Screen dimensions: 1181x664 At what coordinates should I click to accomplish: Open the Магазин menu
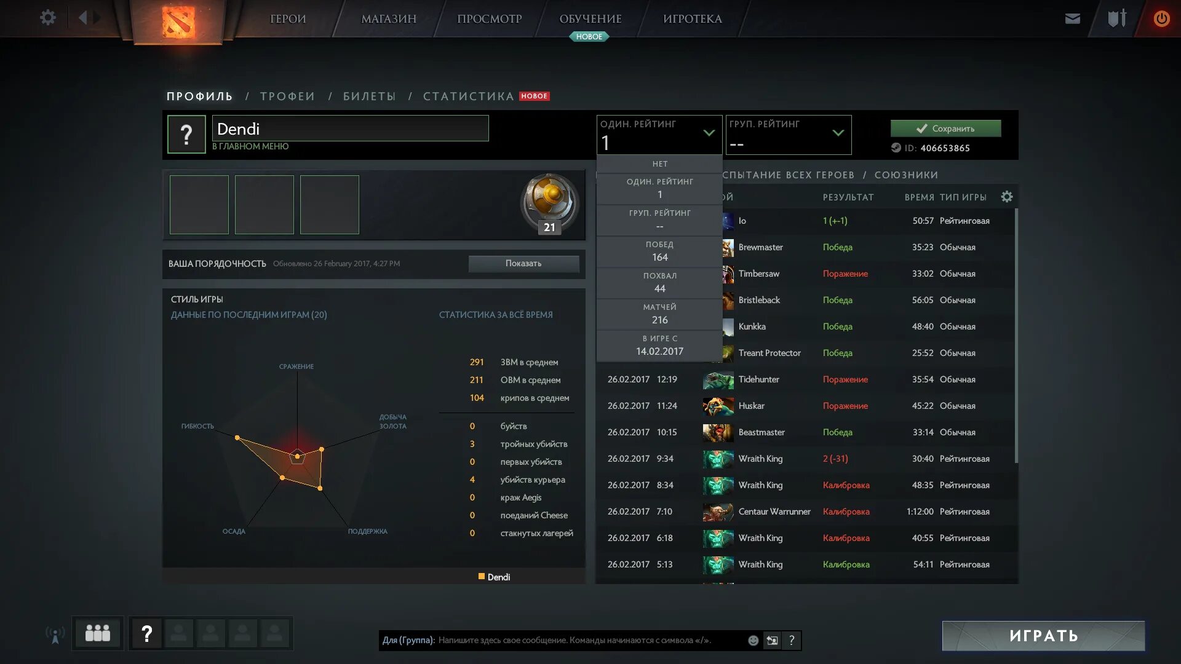tap(388, 19)
